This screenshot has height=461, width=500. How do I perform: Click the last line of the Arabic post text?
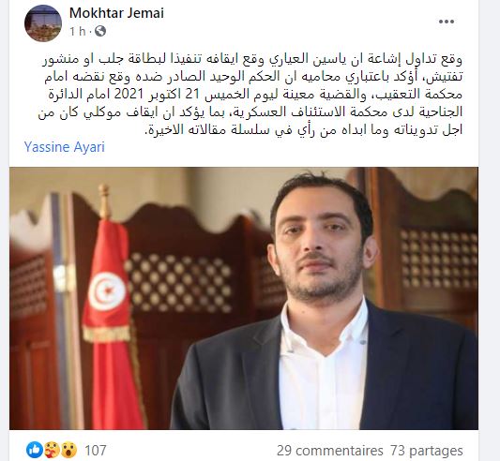click(x=303, y=129)
